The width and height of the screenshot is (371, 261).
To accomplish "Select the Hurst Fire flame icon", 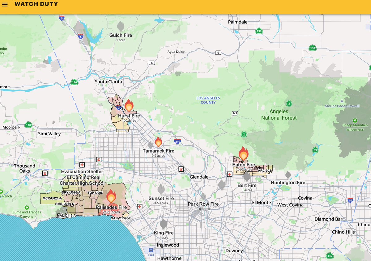I will pyautogui.click(x=129, y=106).
